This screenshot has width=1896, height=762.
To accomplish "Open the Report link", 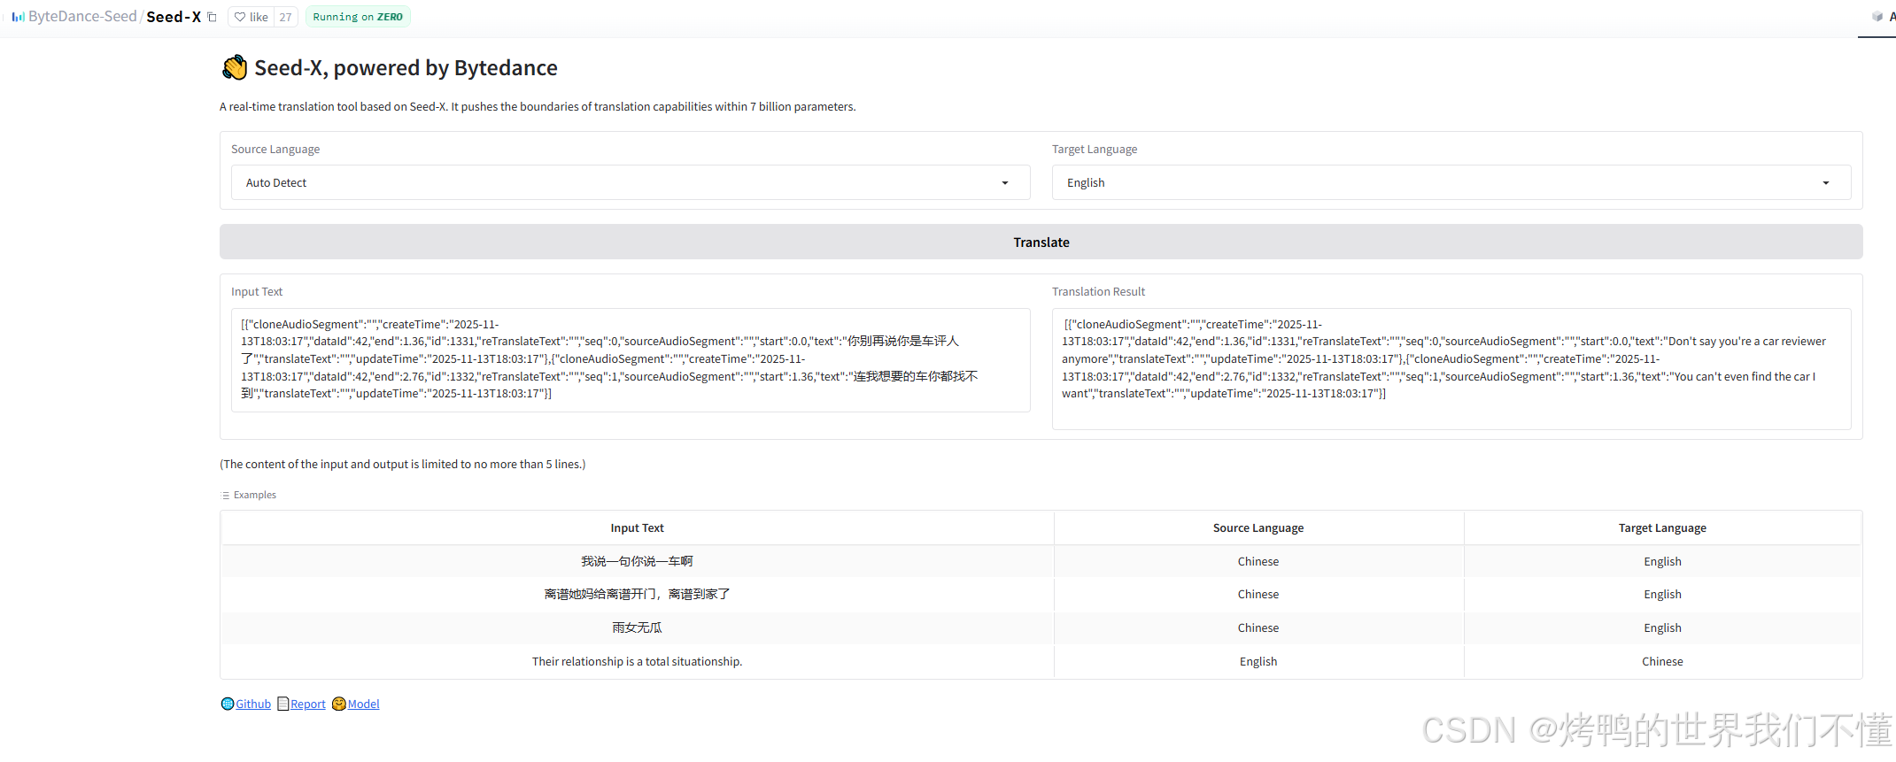I will pyautogui.click(x=308, y=704).
